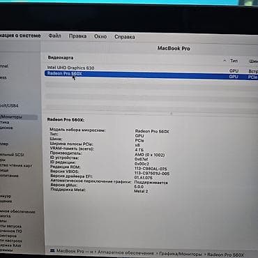Viewport: 258px width, 258px height.
Task: Click VRAM-память (всего) label
Action: tap(72, 149)
